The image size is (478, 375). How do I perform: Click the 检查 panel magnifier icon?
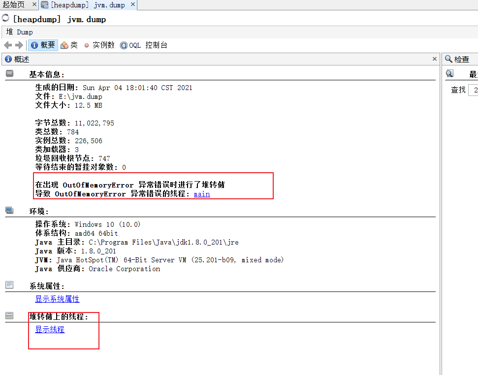(x=448, y=59)
